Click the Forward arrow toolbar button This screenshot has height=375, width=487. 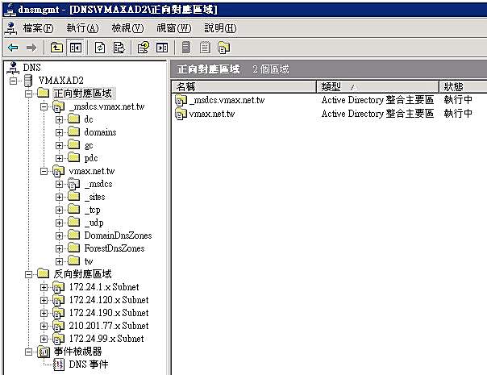click(x=31, y=48)
